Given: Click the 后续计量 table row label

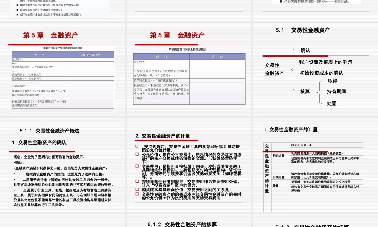Looking at the screenshot, I should click(x=279, y=177).
